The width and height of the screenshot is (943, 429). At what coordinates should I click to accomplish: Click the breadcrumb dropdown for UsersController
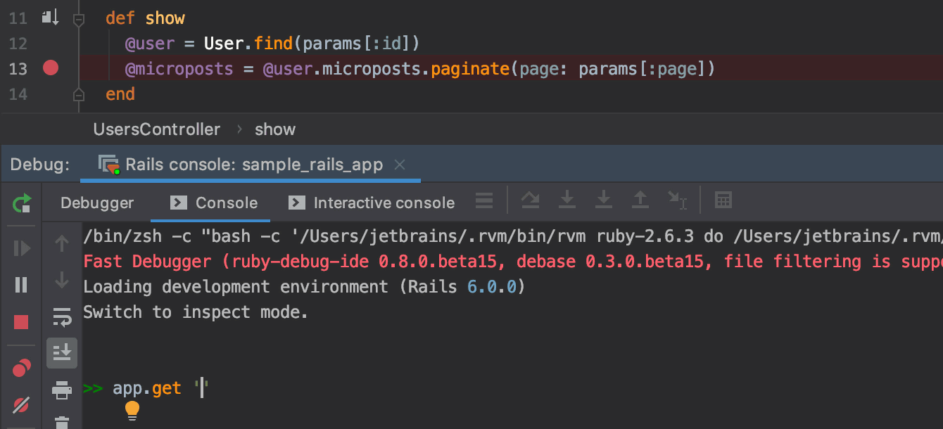click(156, 129)
